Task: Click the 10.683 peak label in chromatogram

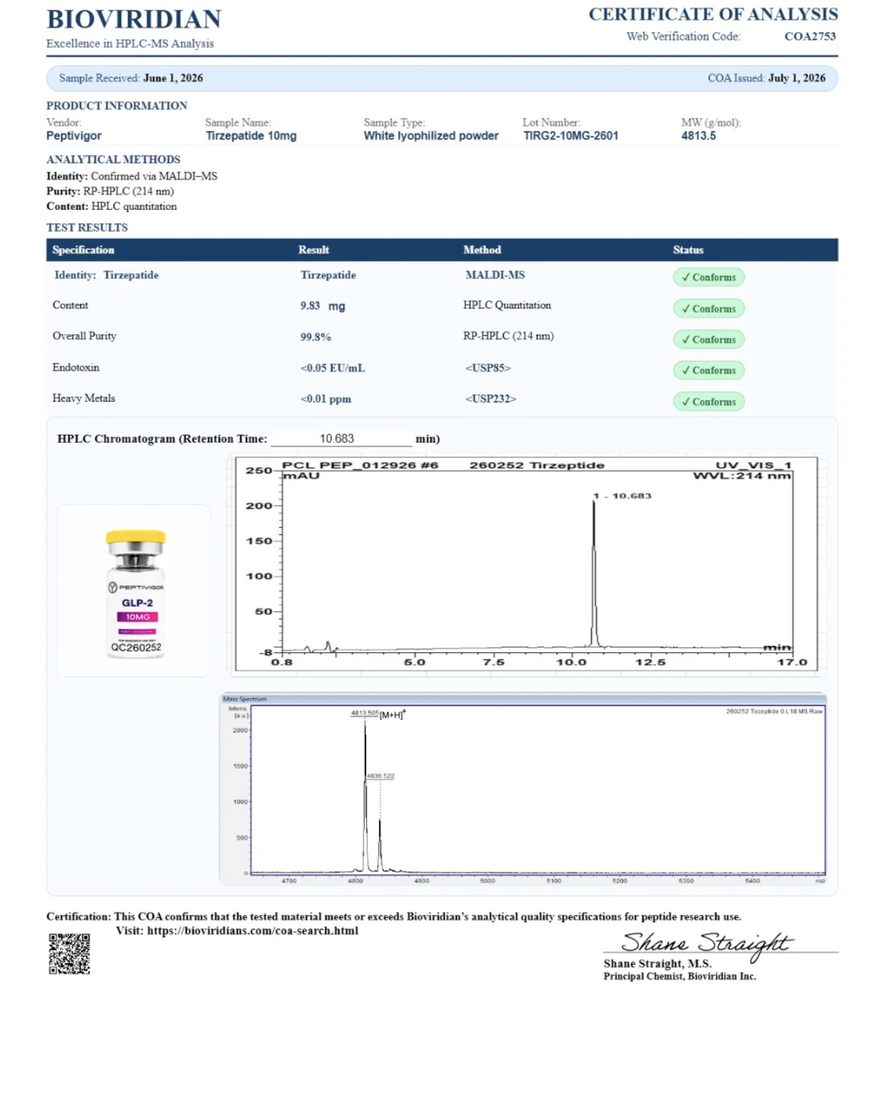Action: [x=623, y=496]
